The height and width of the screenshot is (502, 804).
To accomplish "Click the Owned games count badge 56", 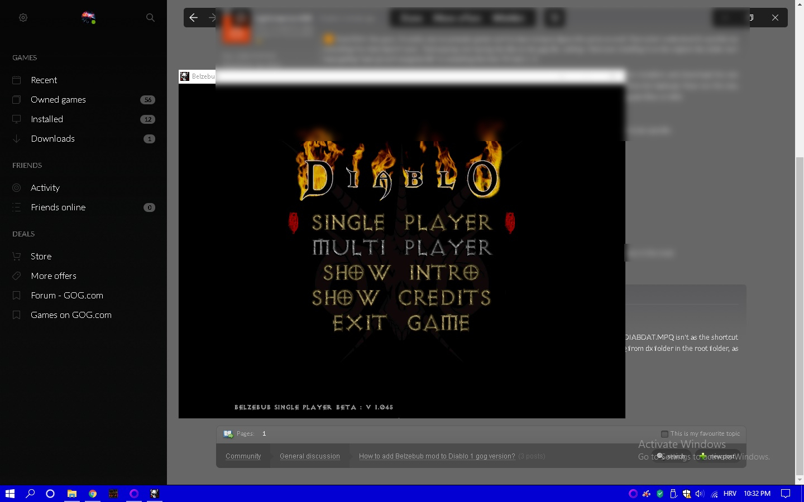I will pos(147,100).
